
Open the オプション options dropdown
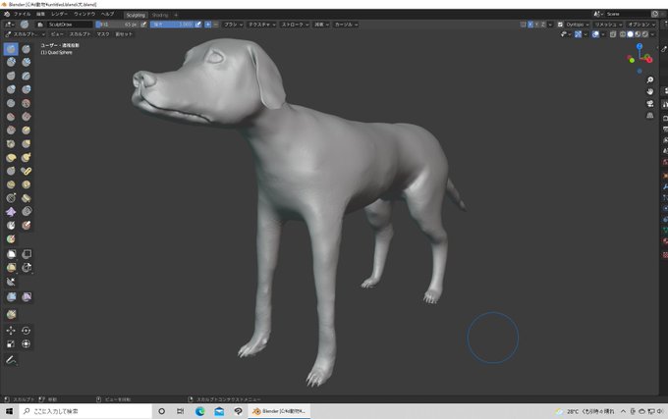click(x=641, y=25)
